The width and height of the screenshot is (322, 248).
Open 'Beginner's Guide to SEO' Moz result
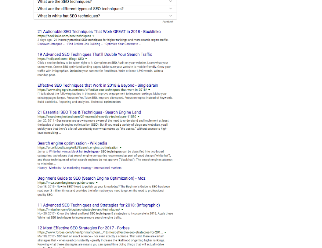[x=91, y=178]
